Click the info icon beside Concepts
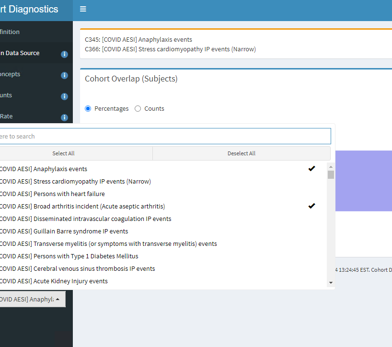The image size is (392, 347). coord(64,75)
